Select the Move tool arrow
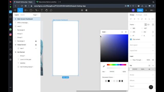164x92 pixels. (19, 10)
